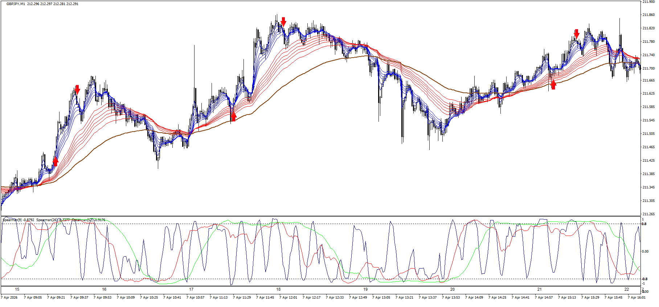The image size is (659, 307).
Task: Click hour marker 22 below the indicator
Action: coord(627,289)
